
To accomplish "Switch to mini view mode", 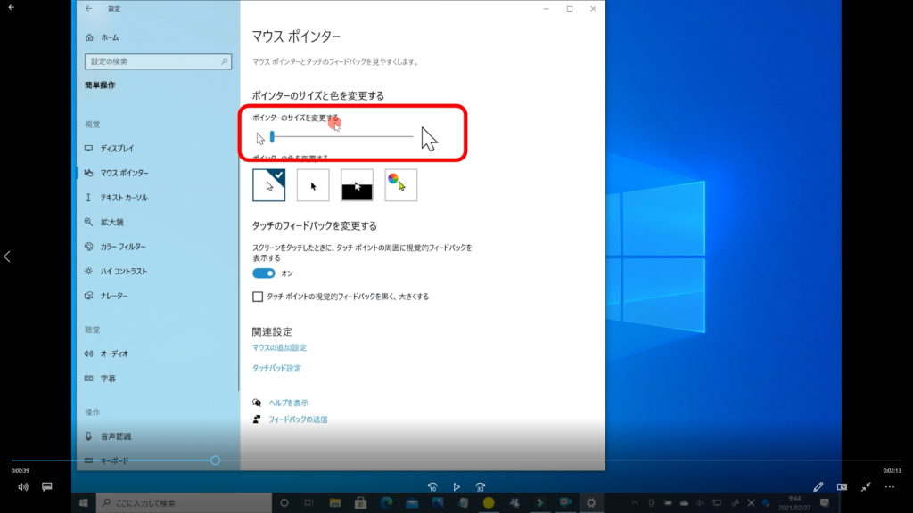I will 842,487.
